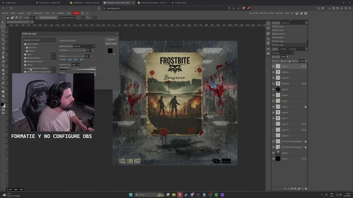Close the Estilo de capa dialog
Screen dimensions: 353x198
[x=117, y=34]
